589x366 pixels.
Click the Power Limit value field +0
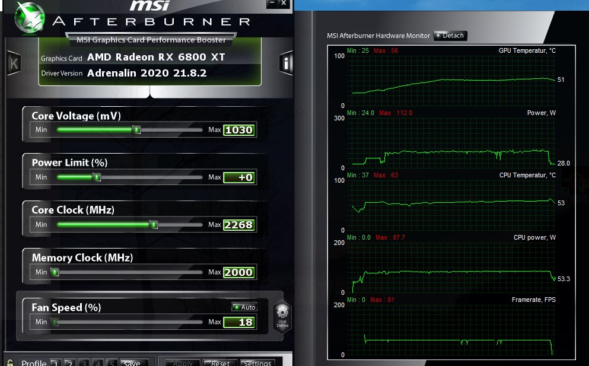[x=239, y=177]
